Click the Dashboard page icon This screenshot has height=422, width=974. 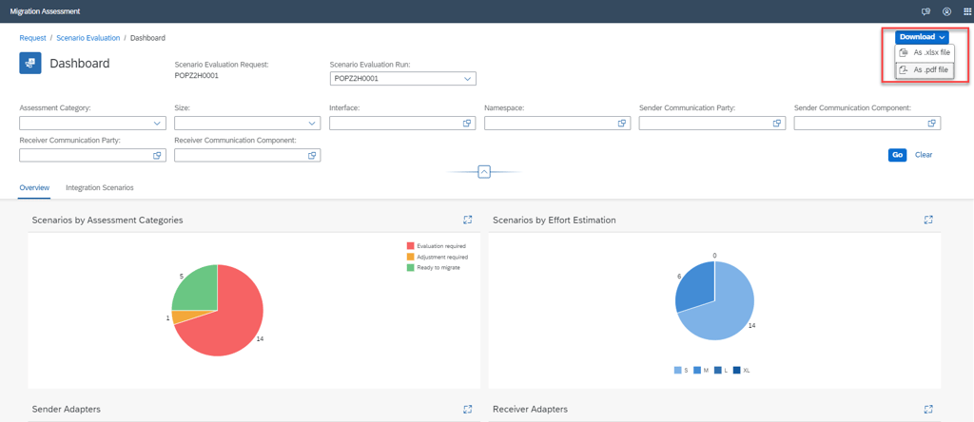[x=30, y=64]
